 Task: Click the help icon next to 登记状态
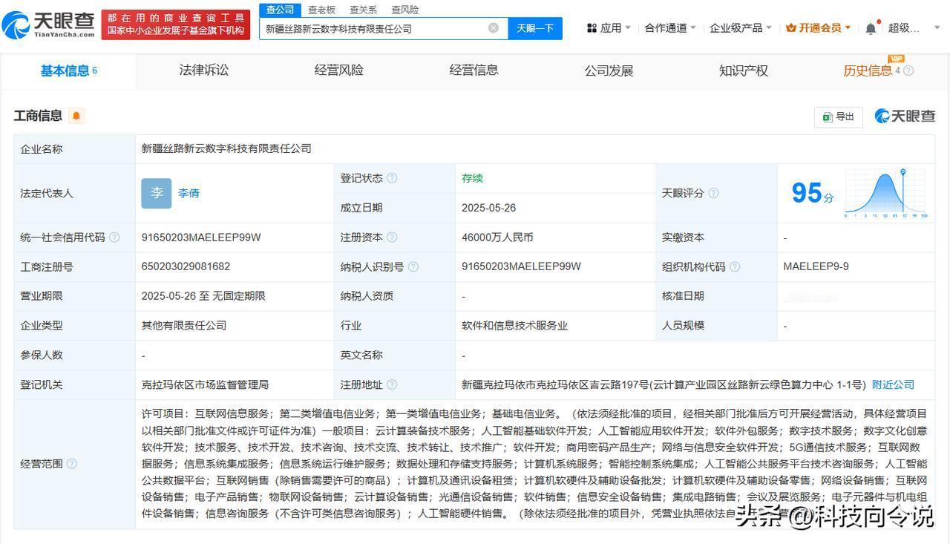click(392, 178)
